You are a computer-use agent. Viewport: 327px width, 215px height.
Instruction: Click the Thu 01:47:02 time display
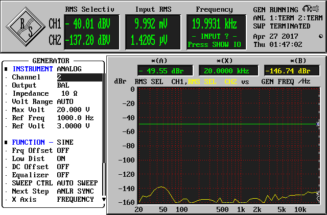[278, 44]
